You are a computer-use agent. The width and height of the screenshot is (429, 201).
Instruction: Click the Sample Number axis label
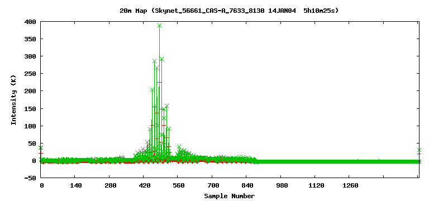pyautogui.click(x=229, y=196)
